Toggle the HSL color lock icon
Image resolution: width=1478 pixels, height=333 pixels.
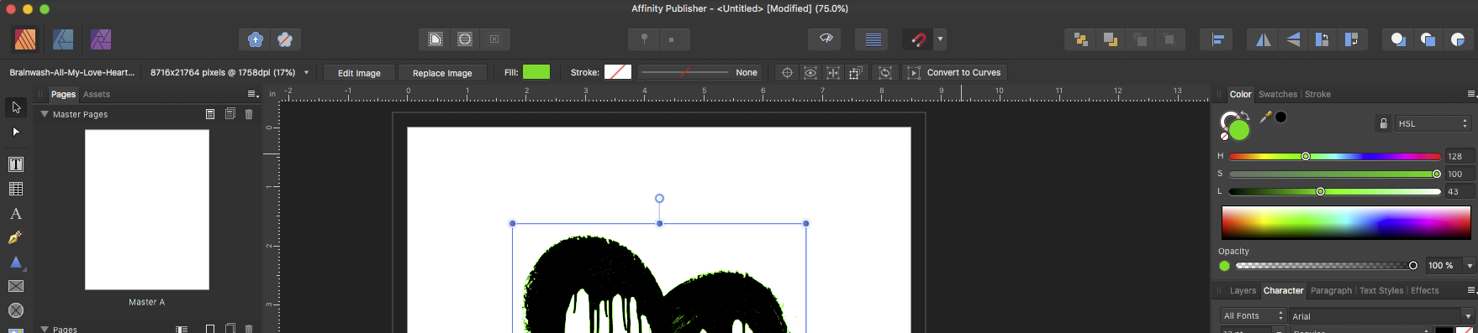click(1383, 123)
